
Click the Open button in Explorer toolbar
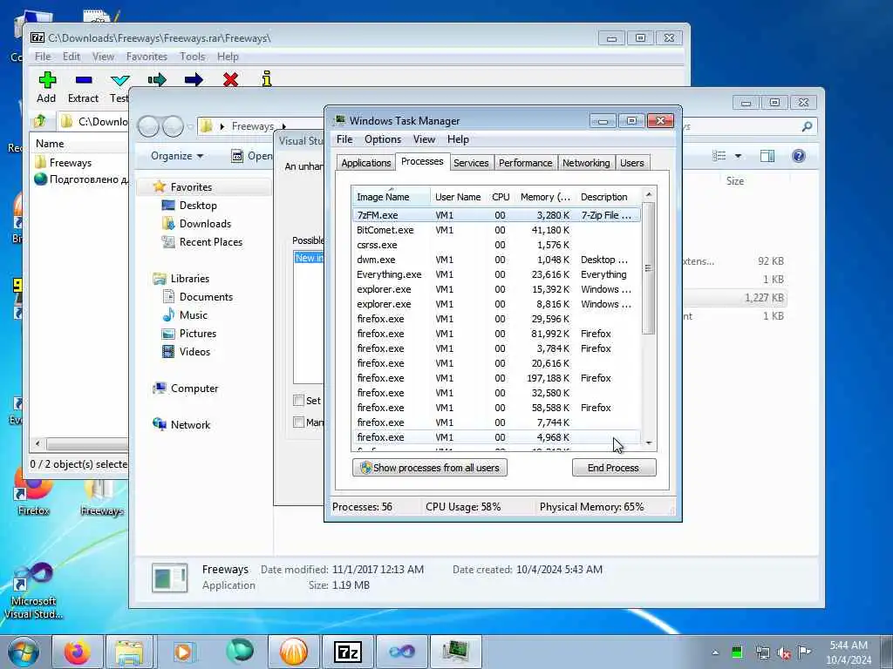[x=251, y=156]
